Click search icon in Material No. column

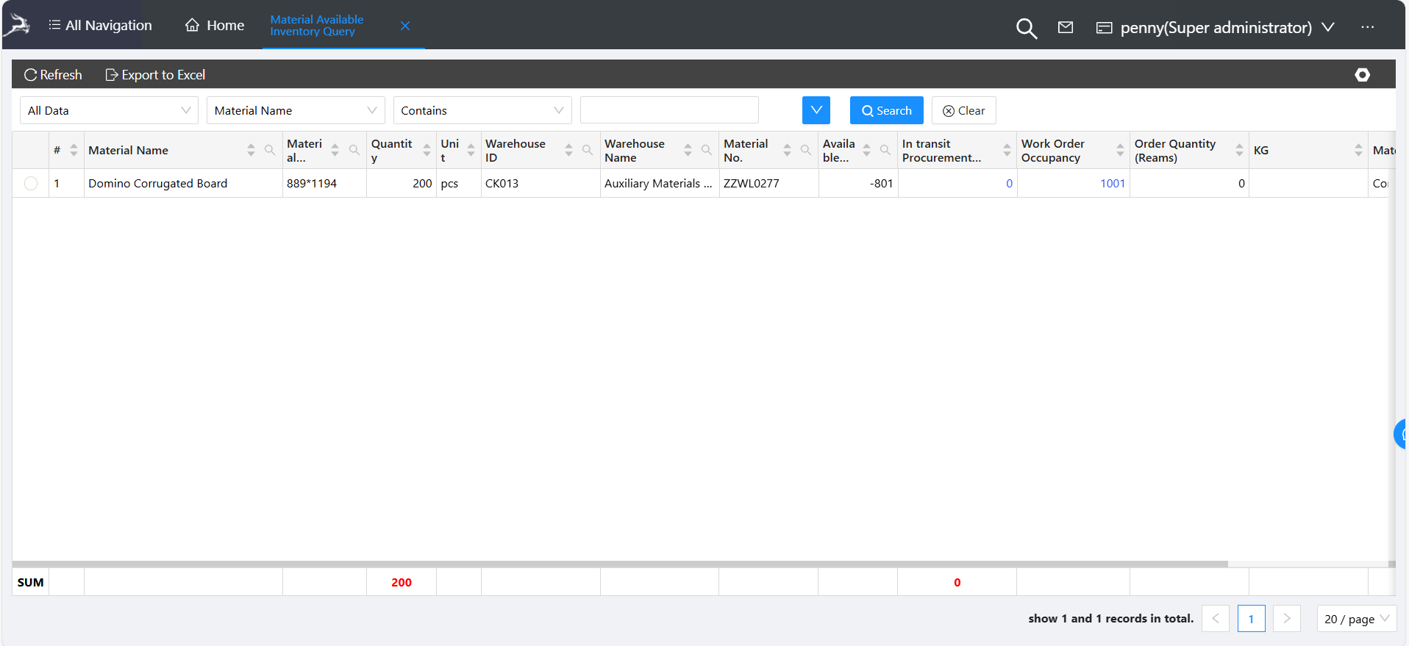click(x=805, y=150)
